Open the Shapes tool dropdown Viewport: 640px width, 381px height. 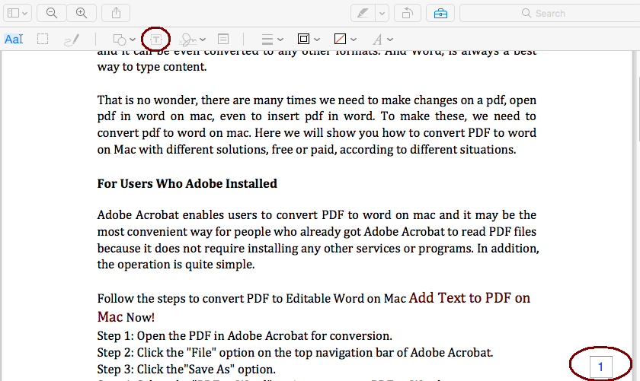click(124, 40)
